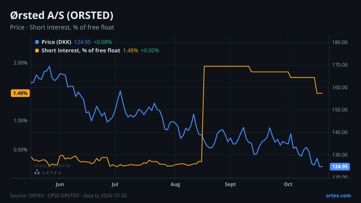Select the 124.95 price value badge
The width and height of the screenshot is (361, 203).
(340, 167)
